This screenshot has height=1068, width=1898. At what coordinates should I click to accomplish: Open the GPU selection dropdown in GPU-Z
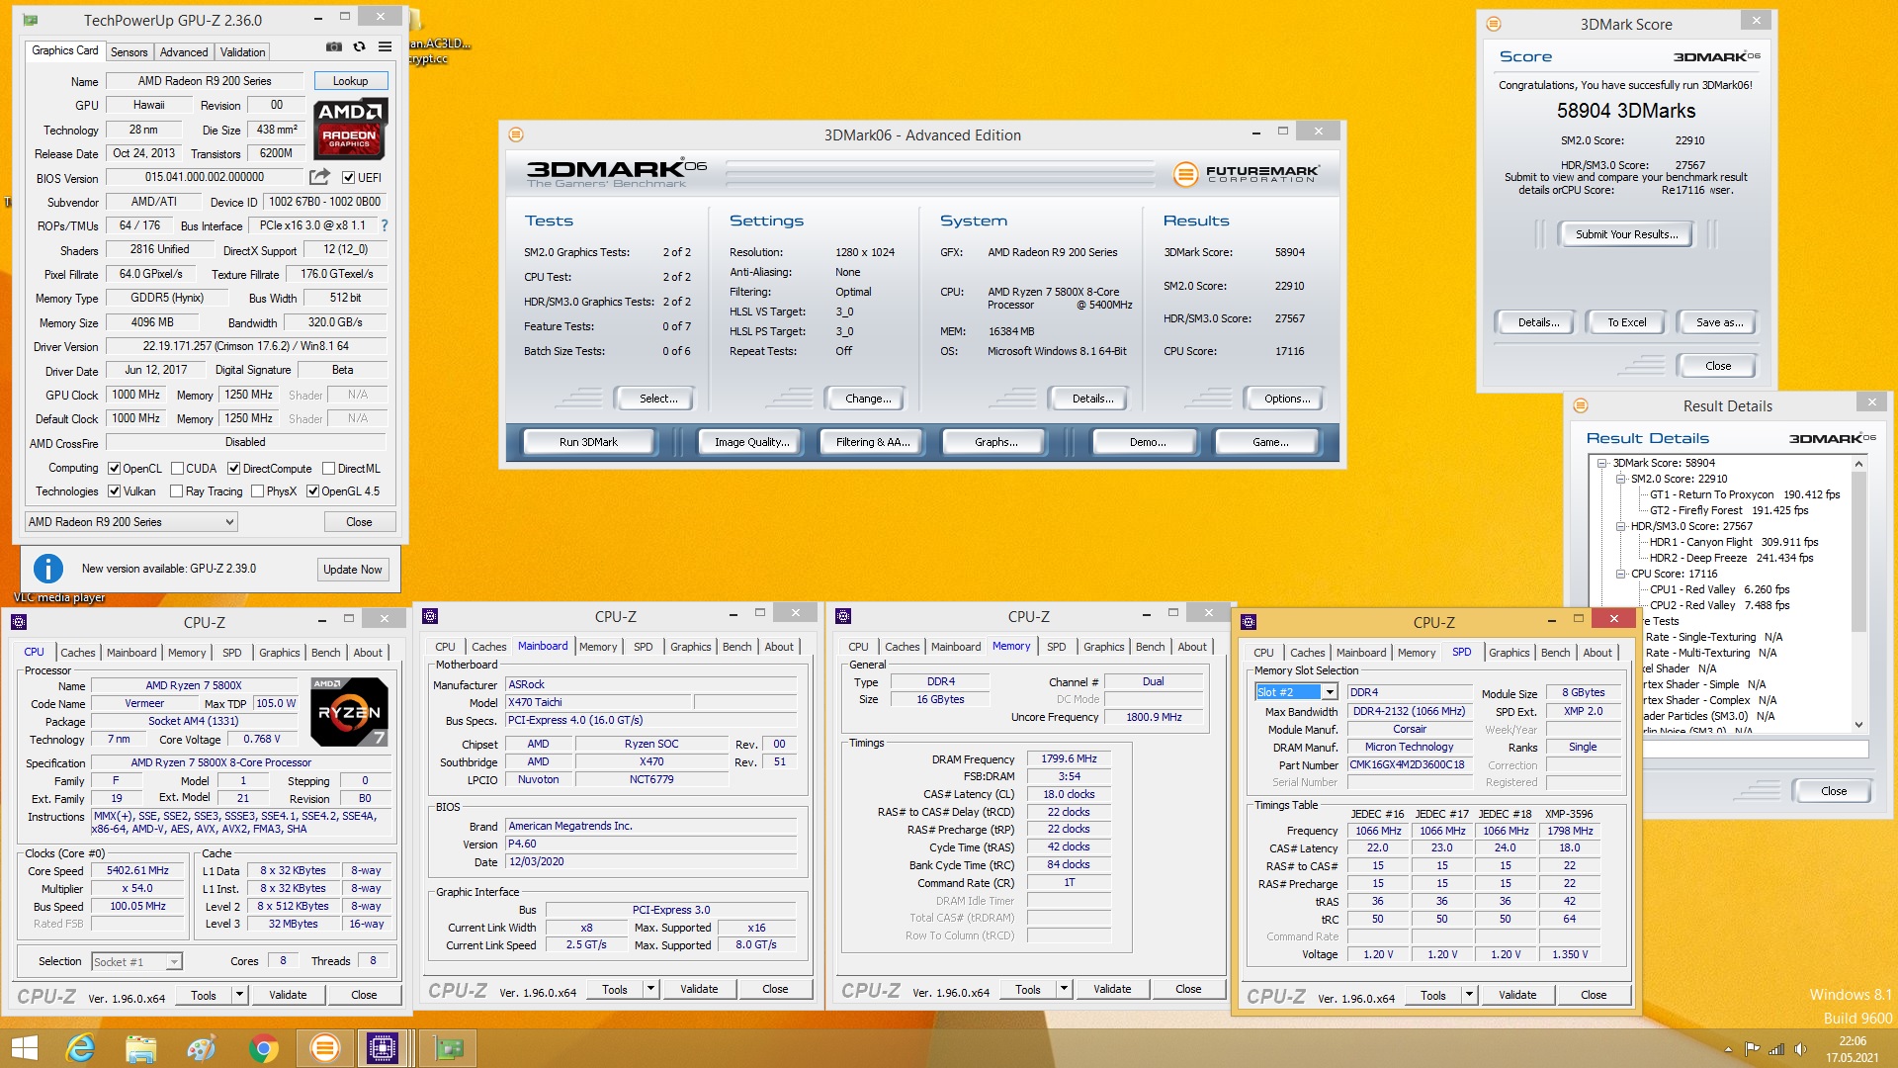coord(130,522)
